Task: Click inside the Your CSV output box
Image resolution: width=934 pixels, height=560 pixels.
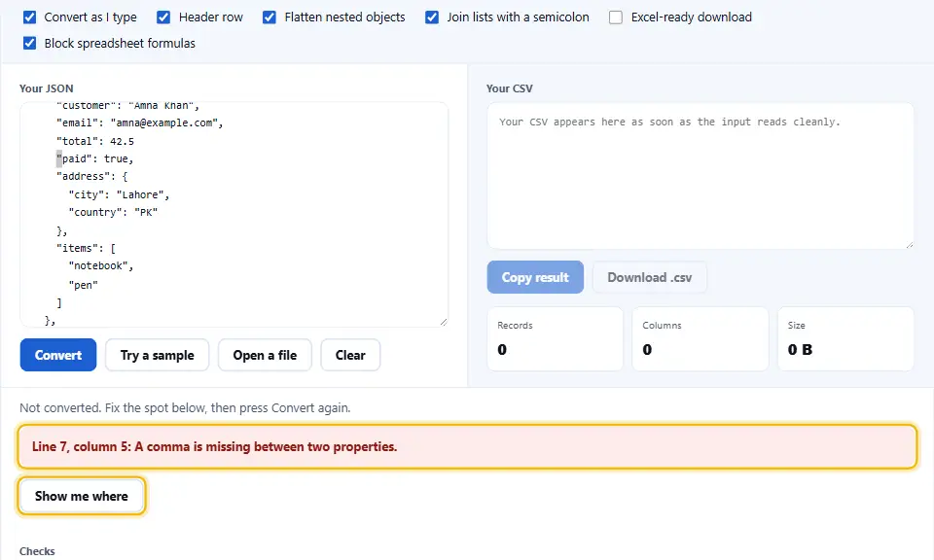Action: [x=700, y=176]
